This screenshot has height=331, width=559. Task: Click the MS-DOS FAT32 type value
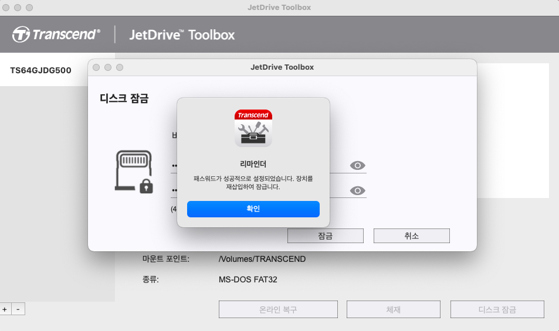[x=248, y=279]
